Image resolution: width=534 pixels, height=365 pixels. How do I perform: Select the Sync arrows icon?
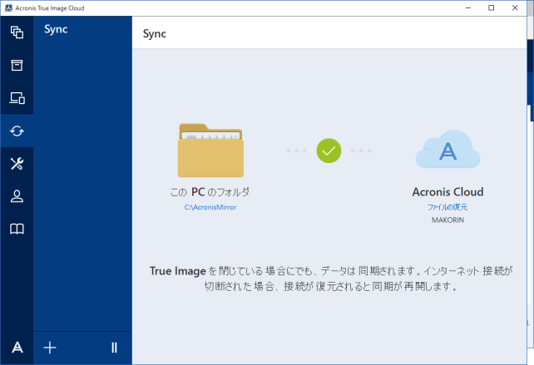pos(17,131)
